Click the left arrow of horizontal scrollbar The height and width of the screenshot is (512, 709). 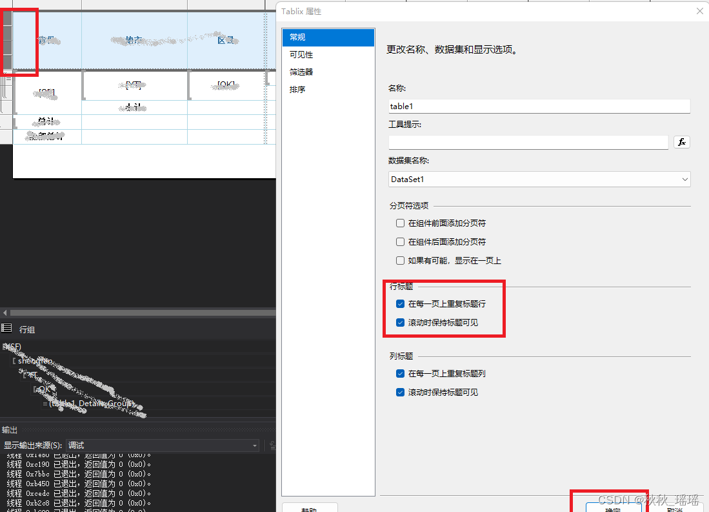tap(5, 312)
